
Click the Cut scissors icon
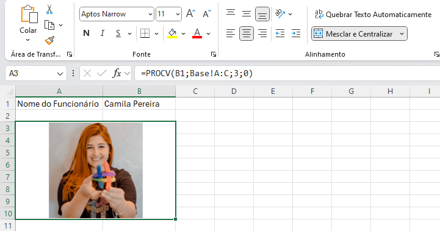pos(49,10)
